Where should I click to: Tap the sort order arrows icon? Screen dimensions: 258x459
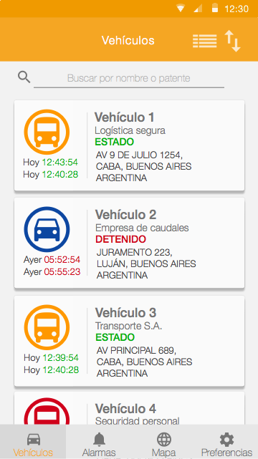[x=232, y=42]
